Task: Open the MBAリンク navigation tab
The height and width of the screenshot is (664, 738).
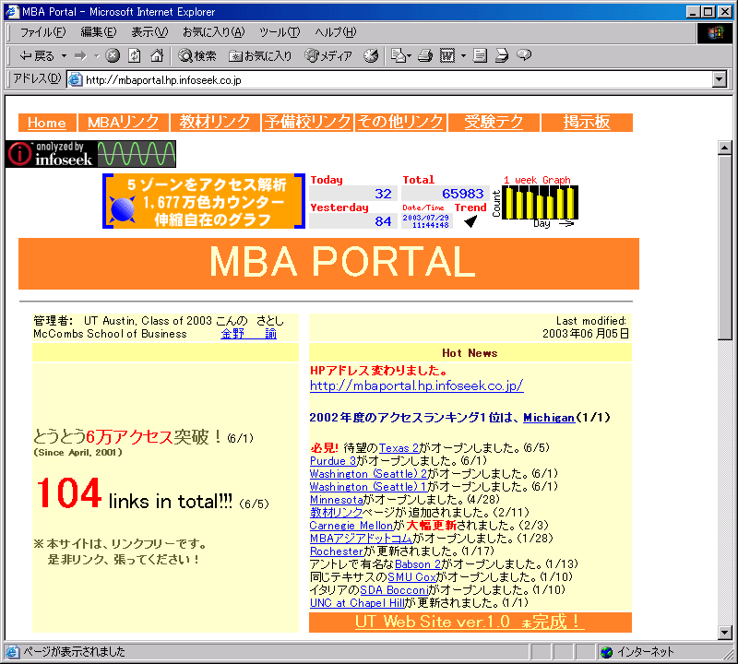Action: point(123,123)
